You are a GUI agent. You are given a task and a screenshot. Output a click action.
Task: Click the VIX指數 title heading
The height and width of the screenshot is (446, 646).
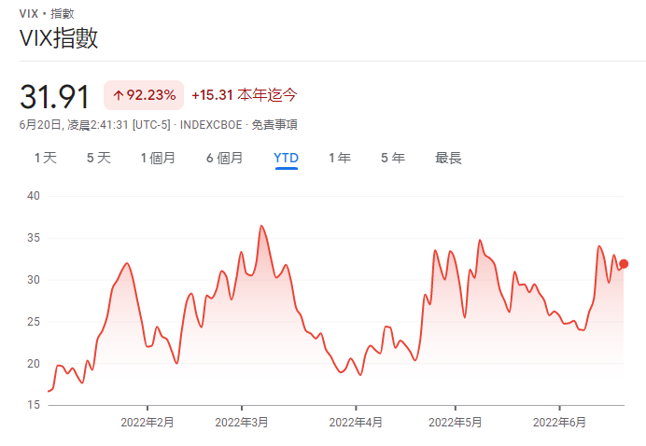click(59, 38)
